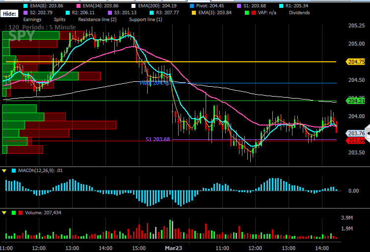Select the yellow 204.75 resistance price tag
Viewport: 370px width, 252px height.
(x=355, y=62)
